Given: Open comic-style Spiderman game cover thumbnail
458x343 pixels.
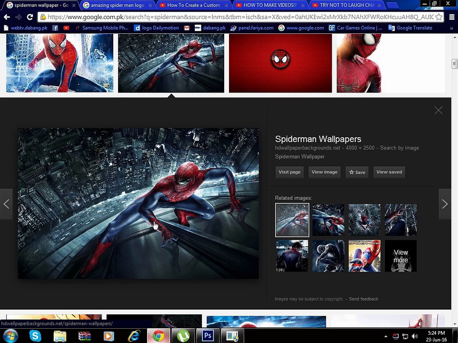Looking at the screenshot, I should (364, 256).
